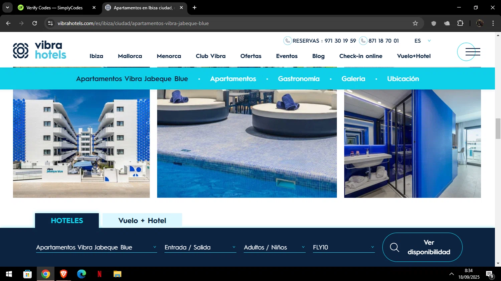Call the 971 30 19 59 reservations number

[340, 41]
